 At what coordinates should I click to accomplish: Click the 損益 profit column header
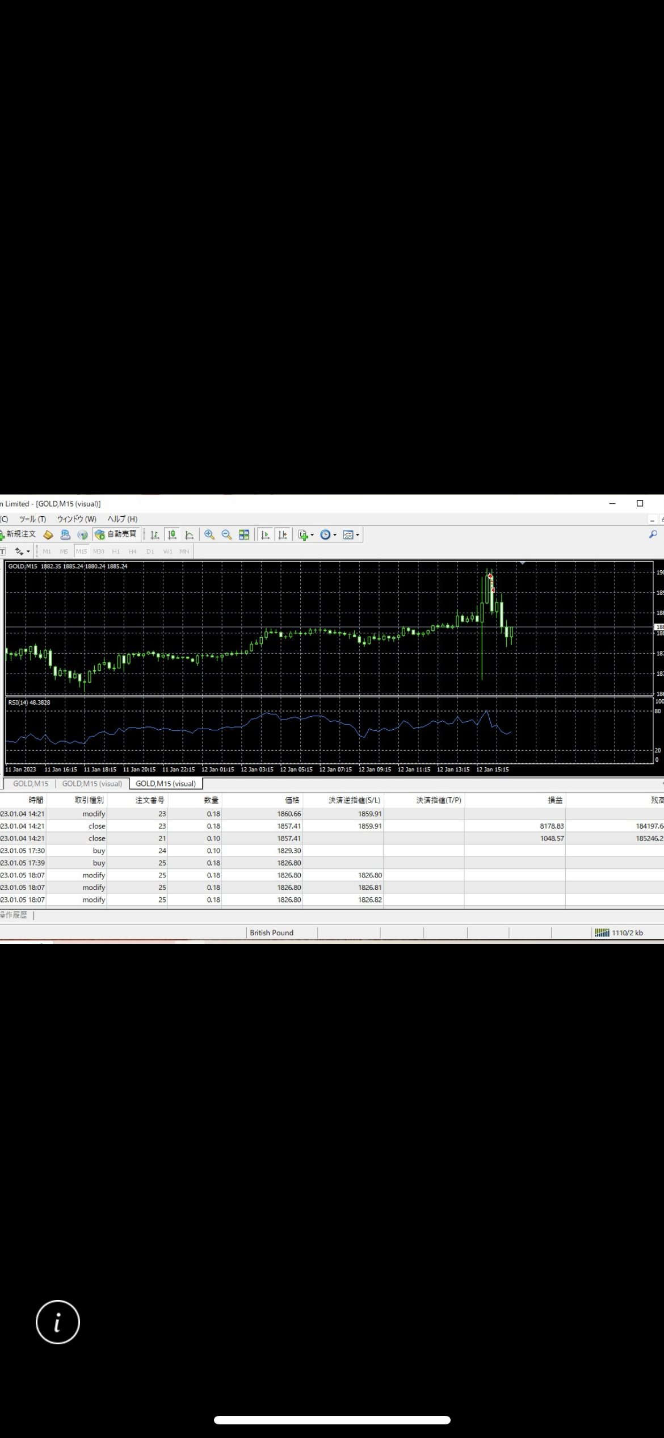(x=554, y=800)
